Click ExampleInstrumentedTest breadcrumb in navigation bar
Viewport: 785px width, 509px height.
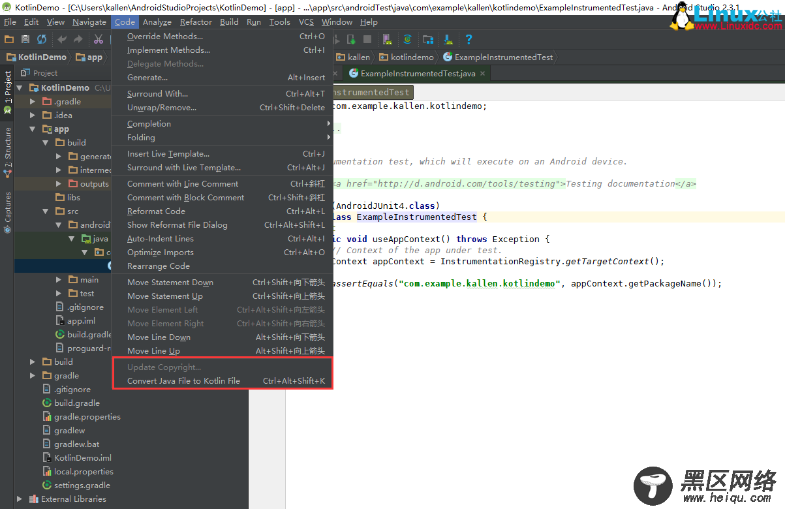[x=498, y=57]
